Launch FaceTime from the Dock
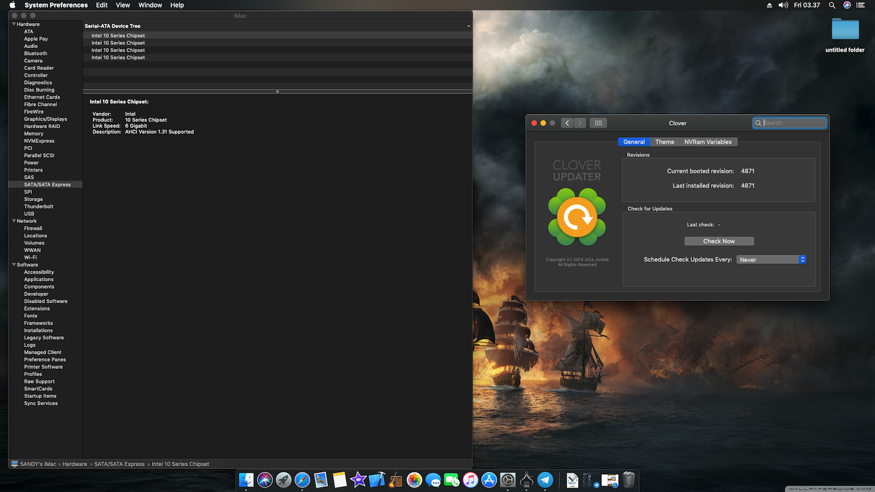The width and height of the screenshot is (875, 492). (x=452, y=479)
